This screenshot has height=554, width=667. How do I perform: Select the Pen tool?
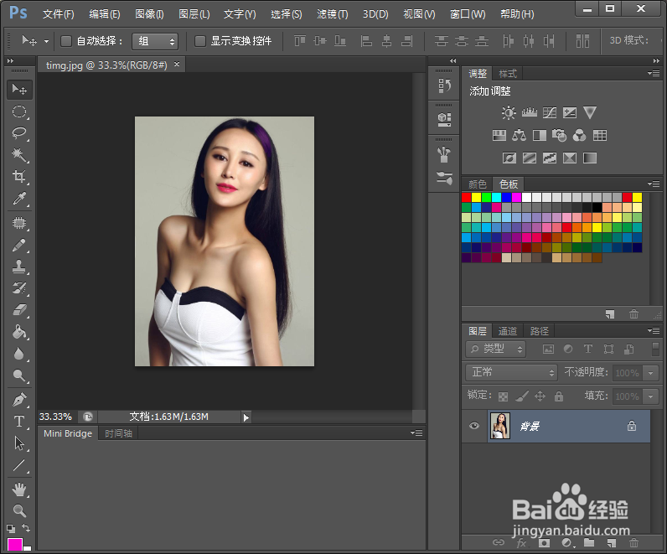click(19, 400)
